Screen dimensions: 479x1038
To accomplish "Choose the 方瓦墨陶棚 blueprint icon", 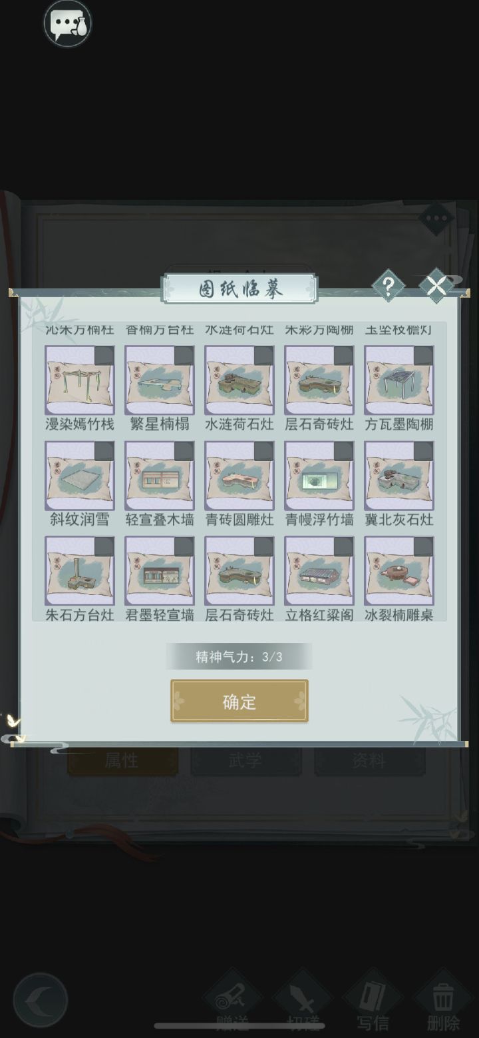I will click(399, 380).
